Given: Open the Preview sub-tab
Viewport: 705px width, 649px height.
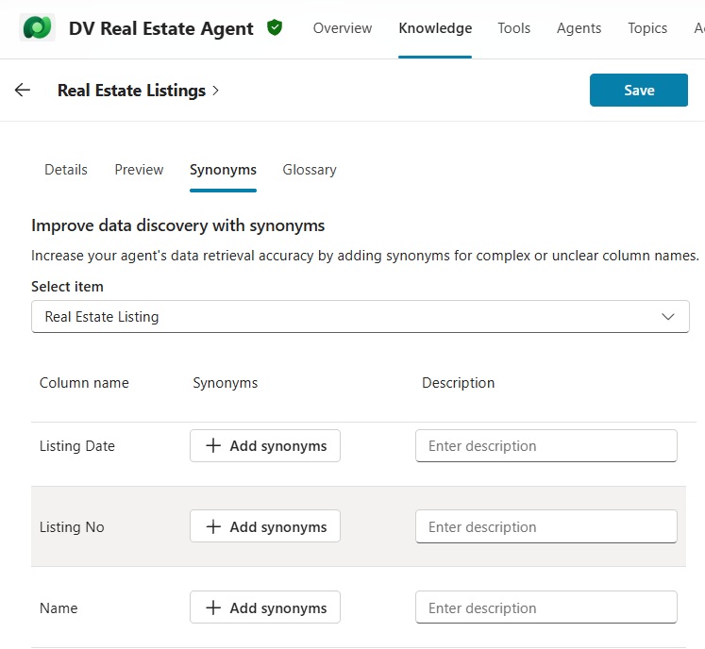Looking at the screenshot, I should pos(139,170).
